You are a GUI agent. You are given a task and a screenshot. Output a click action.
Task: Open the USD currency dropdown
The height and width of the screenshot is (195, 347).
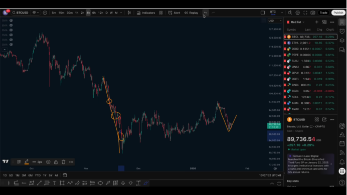click(275, 21)
